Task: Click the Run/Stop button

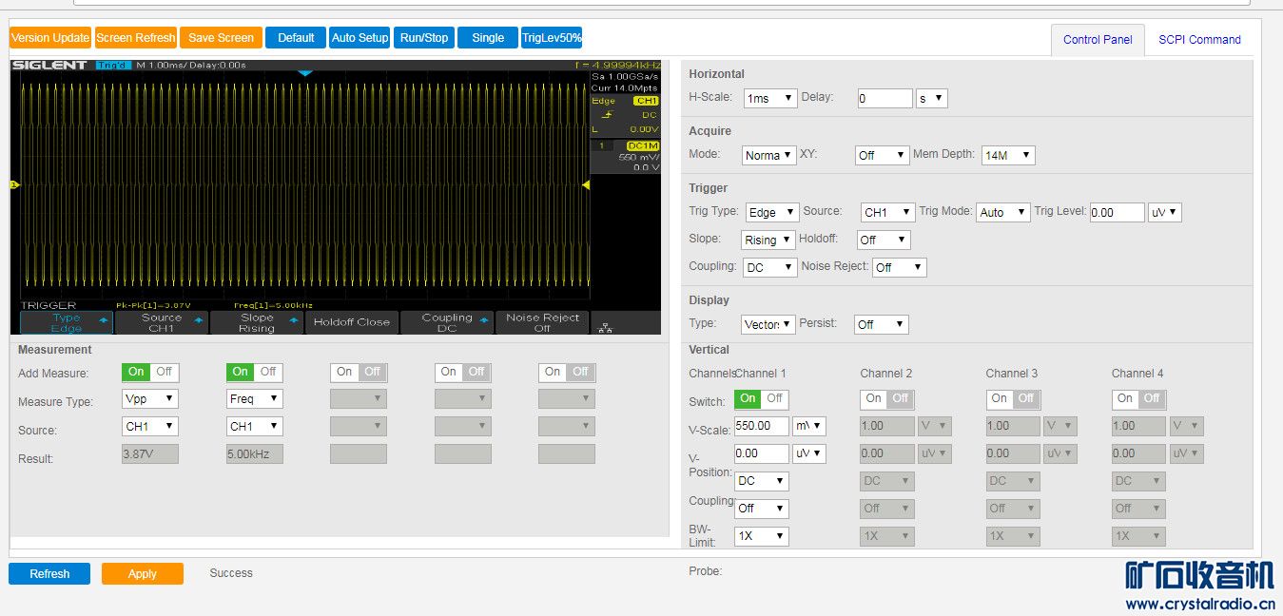Action: [423, 38]
